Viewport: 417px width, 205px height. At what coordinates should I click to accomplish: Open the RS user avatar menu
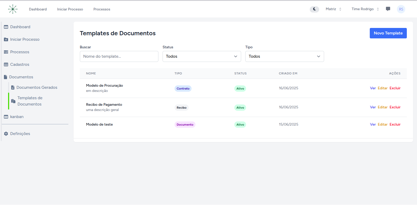401,9
